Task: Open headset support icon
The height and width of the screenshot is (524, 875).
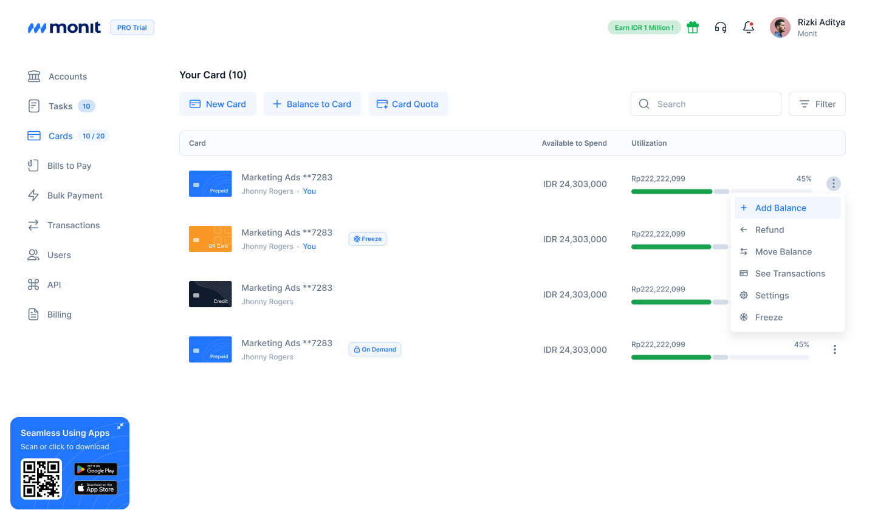Action: [721, 27]
